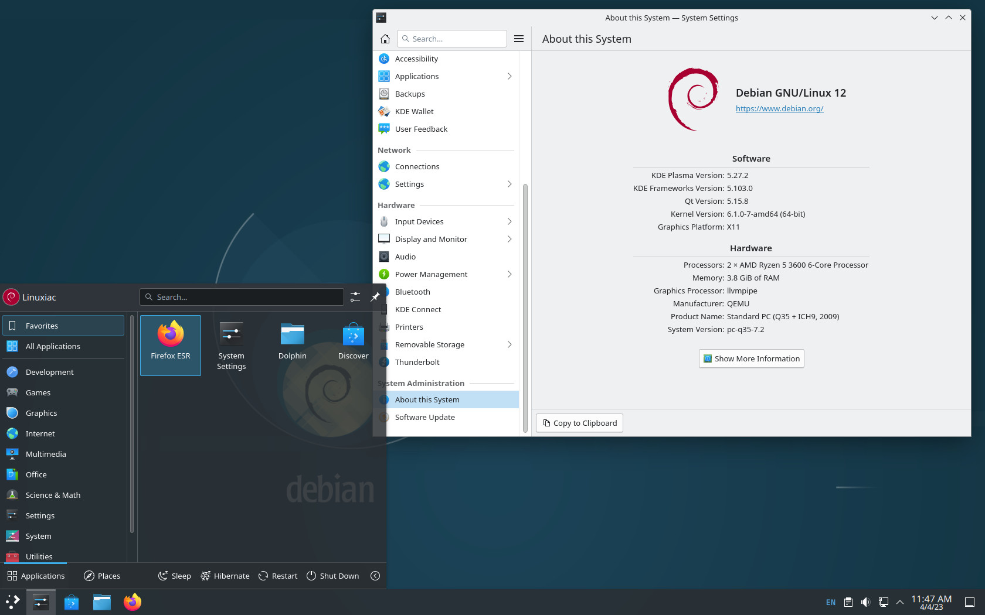The height and width of the screenshot is (615, 985).
Task: Open KDE Wallet settings
Action: click(414, 111)
